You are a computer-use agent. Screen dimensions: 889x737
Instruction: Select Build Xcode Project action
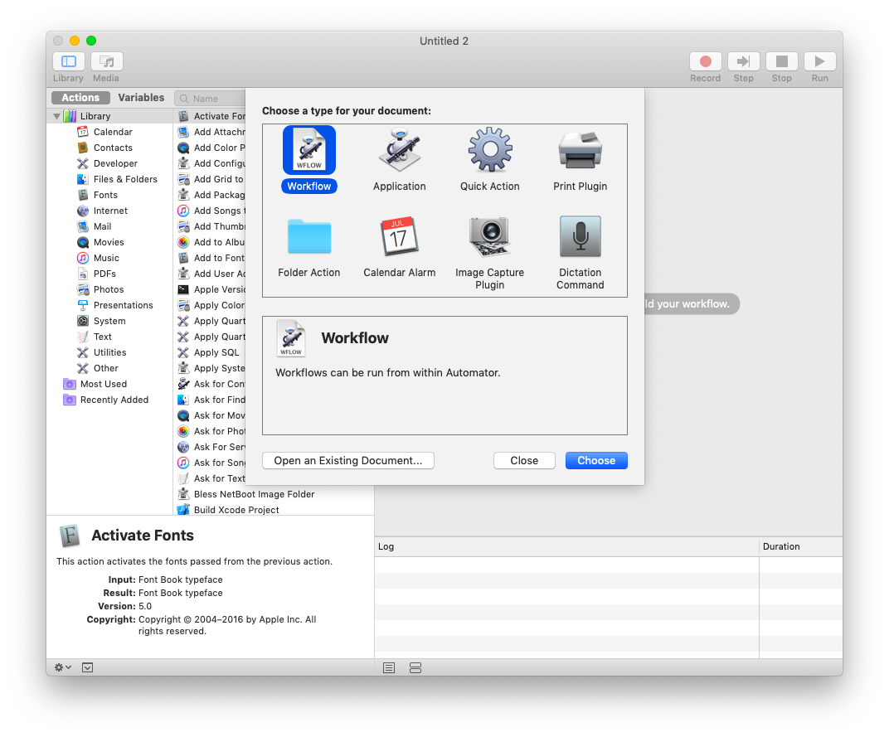pyautogui.click(x=236, y=510)
